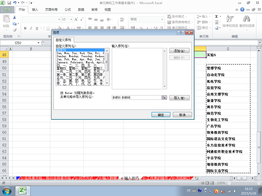The height and width of the screenshot is (196, 262).
Task: Open the font size dropdown showing 10
Action: pos(71,19)
